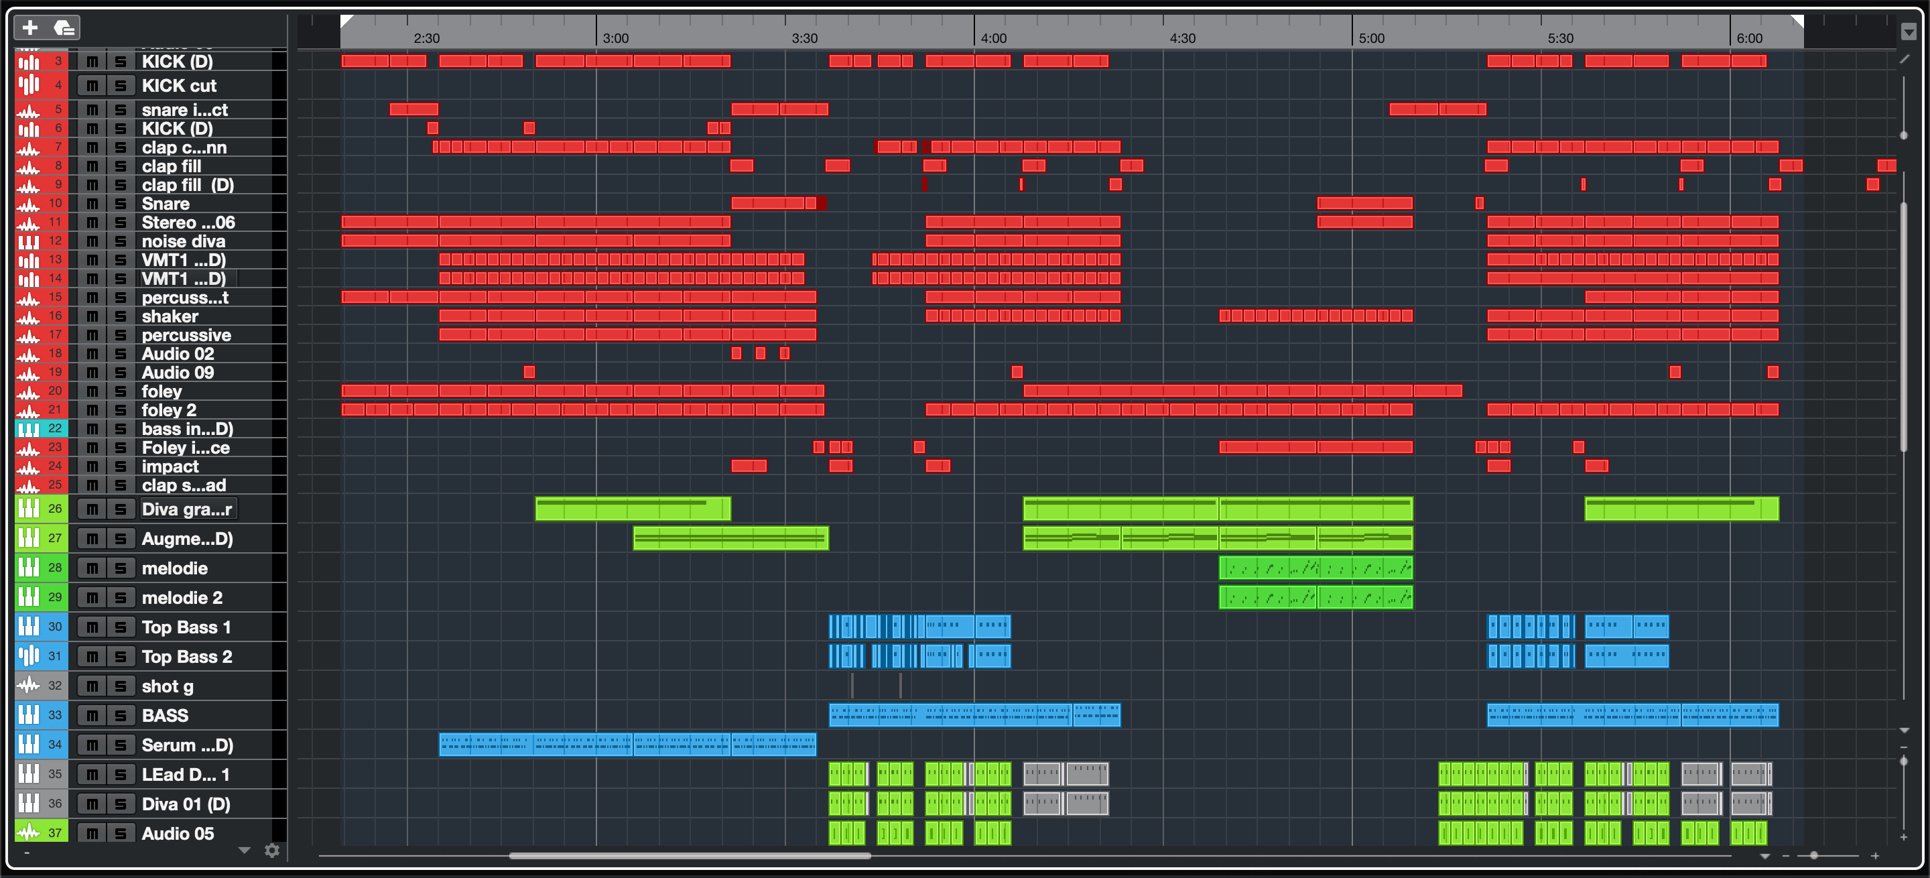This screenshot has height=878, width=1930.
Task: Mute the Snare track 10
Action: [92, 204]
